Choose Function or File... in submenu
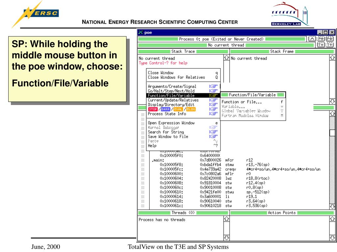Image resolution: width=337 pixels, height=252 pixels. 253,102
